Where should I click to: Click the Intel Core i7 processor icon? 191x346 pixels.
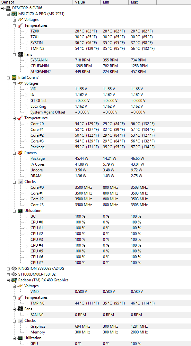point(14,77)
